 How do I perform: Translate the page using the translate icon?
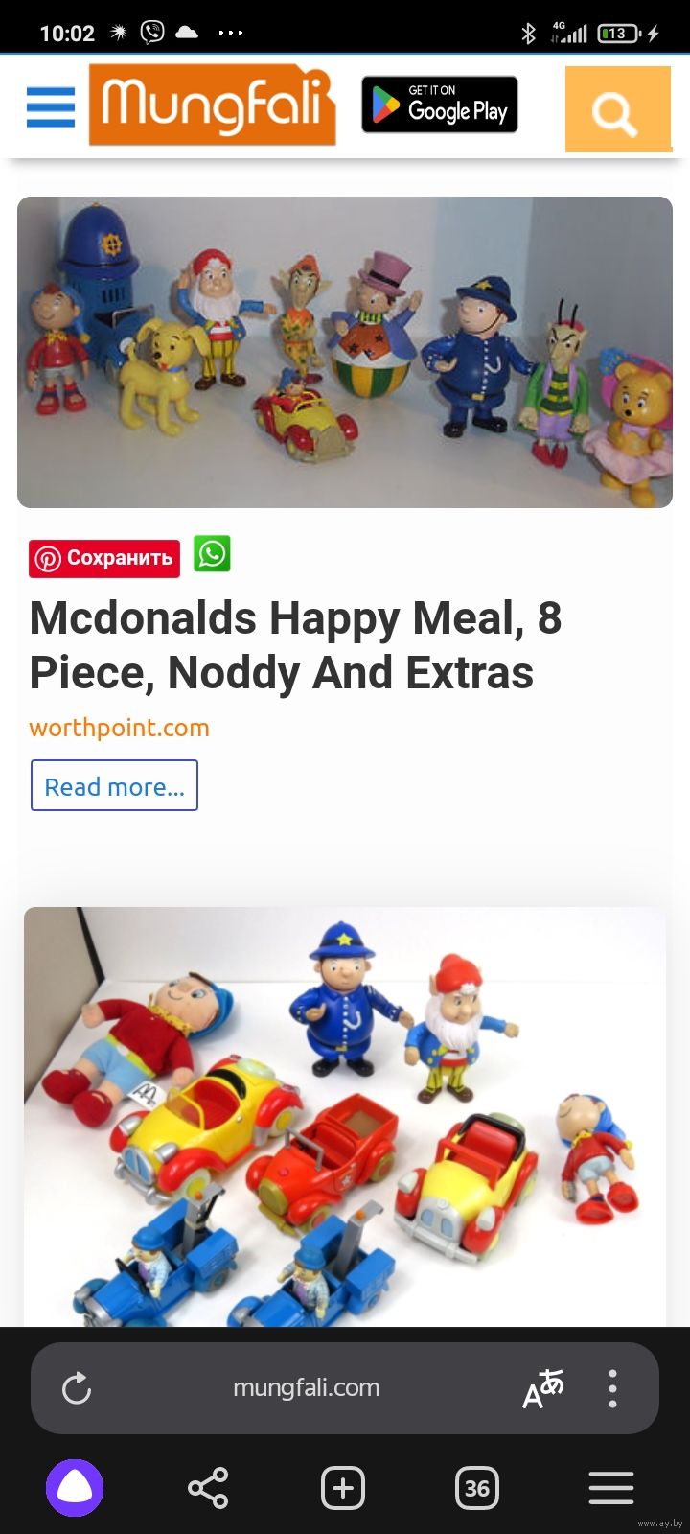click(x=542, y=1388)
